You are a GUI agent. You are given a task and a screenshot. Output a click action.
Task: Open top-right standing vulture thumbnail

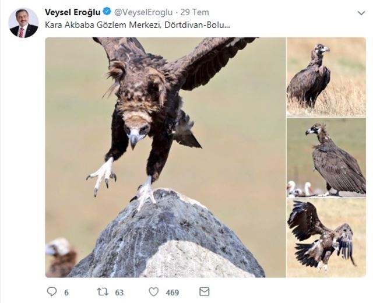pos(326,77)
